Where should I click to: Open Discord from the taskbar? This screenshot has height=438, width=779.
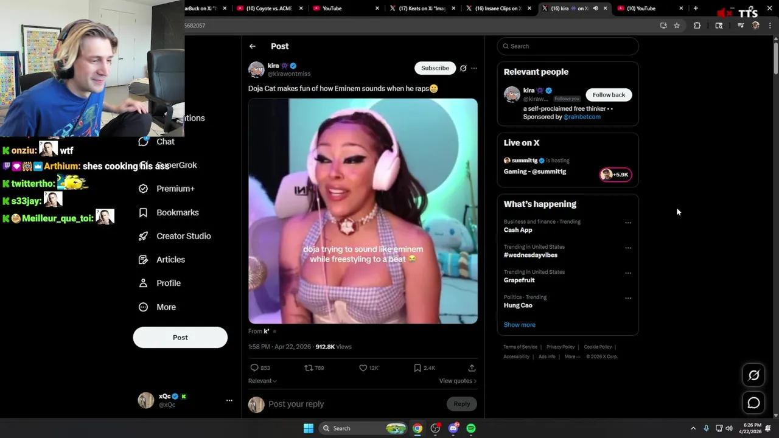(453, 428)
